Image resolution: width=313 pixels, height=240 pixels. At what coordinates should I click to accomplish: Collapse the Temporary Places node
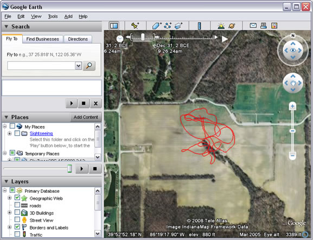pyautogui.click(x=5, y=153)
